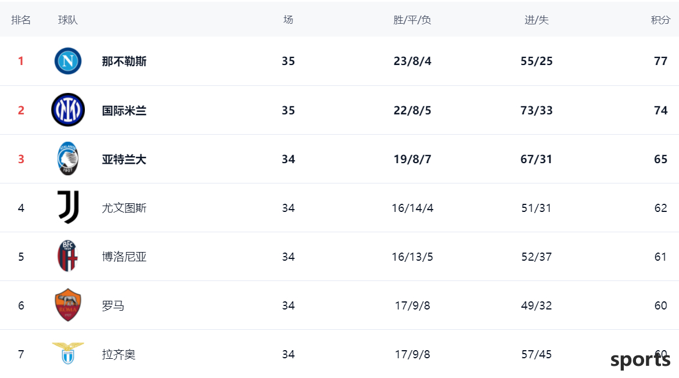
Task: Click the sports watermark logo
Action: [x=641, y=360]
